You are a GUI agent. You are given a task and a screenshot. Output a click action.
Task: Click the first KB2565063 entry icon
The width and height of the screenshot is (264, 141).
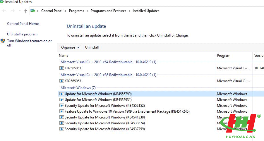(62, 68)
